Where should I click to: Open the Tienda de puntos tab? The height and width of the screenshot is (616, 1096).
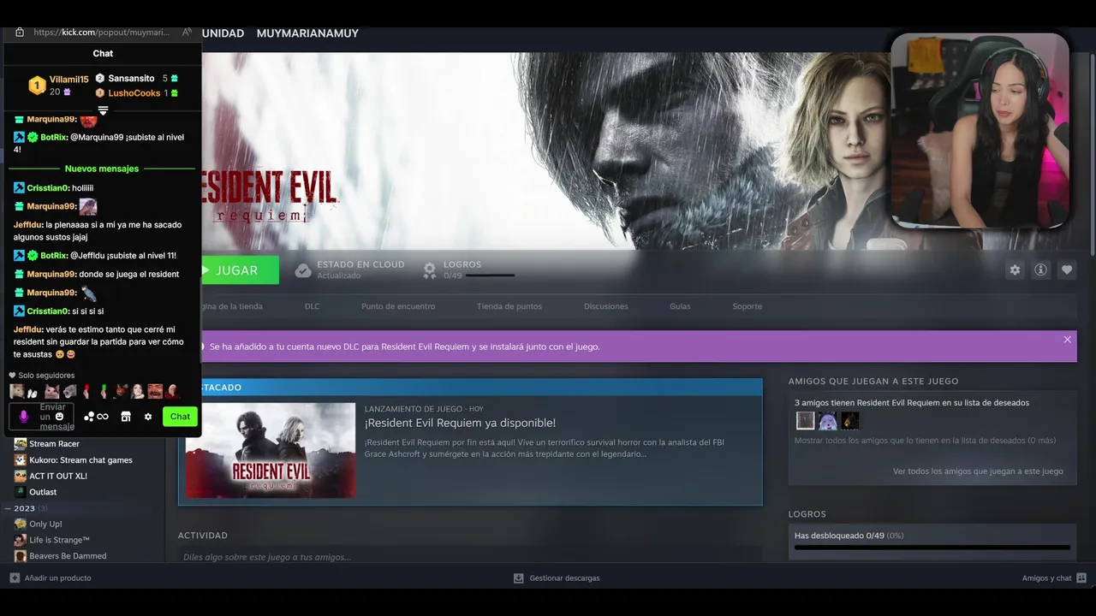click(509, 306)
